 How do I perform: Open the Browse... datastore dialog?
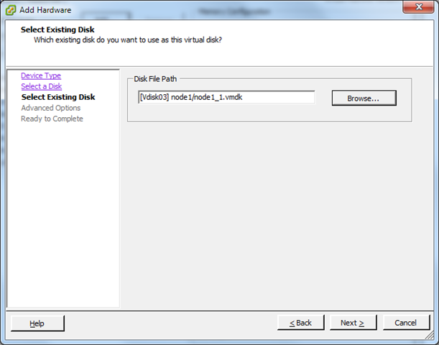tap(364, 98)
